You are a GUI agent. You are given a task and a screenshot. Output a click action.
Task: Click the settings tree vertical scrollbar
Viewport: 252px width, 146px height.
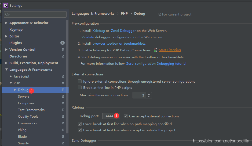coord(68,77)
